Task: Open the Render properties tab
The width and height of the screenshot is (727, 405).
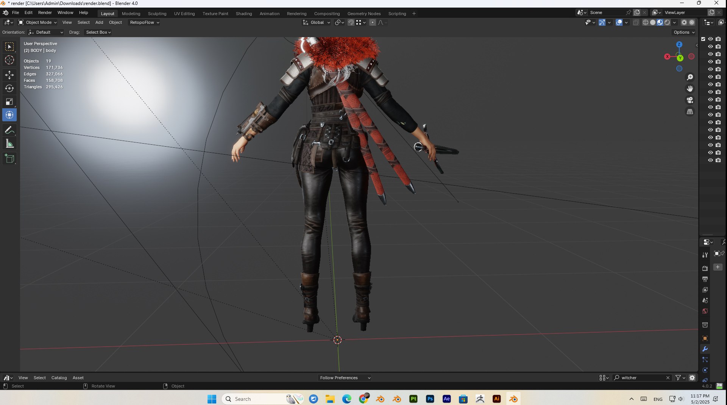Action: coord(705,268)
